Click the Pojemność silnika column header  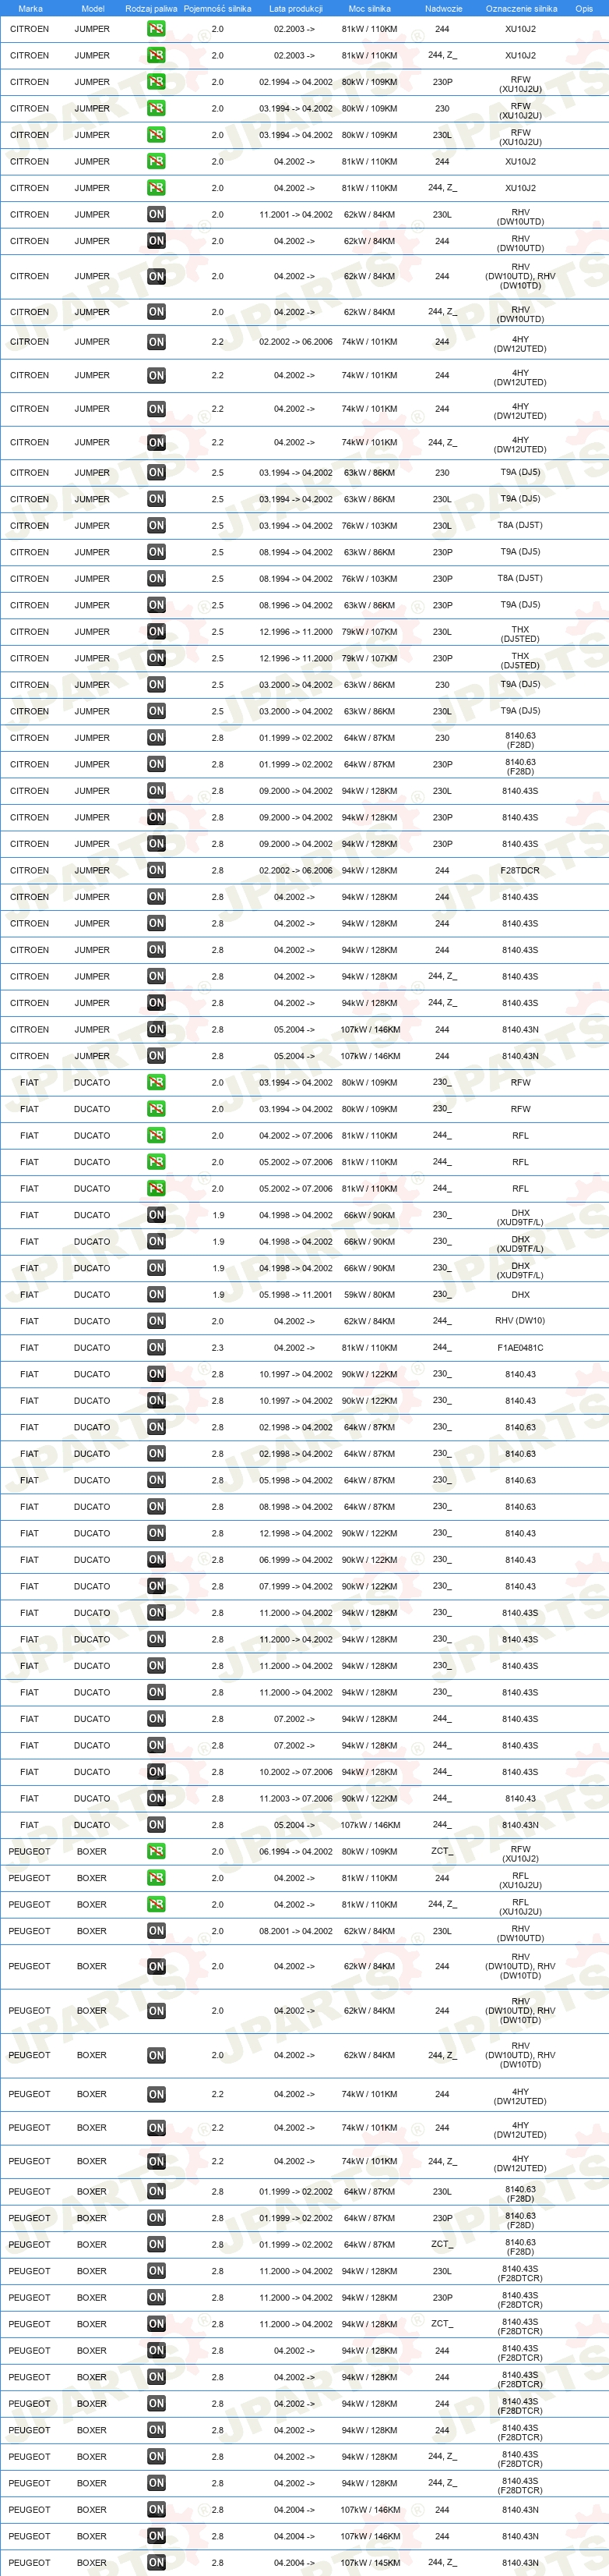click(x=217, y=8)
